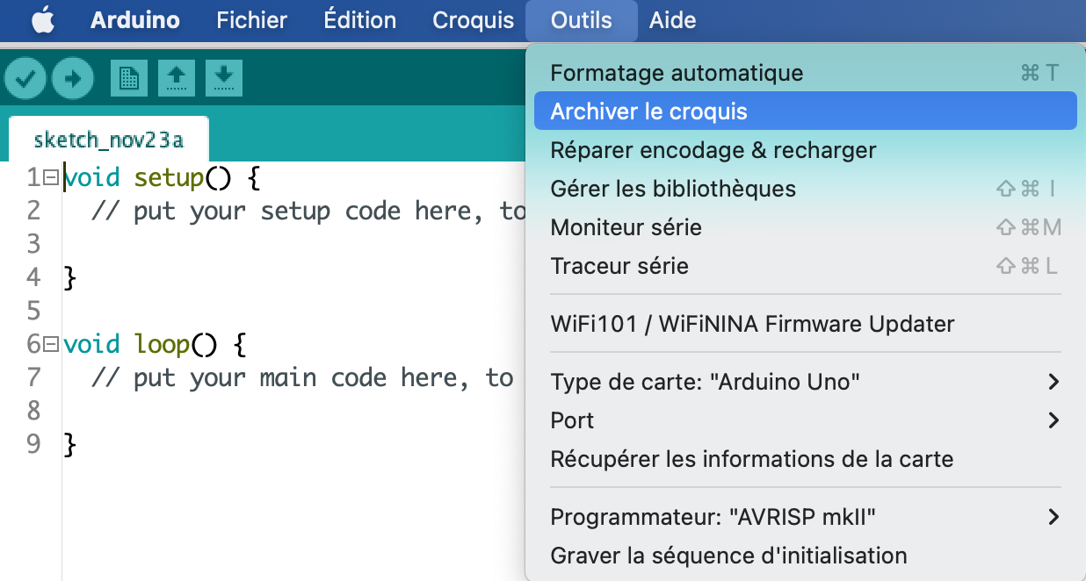Click line number 3 in the gutter
Screen dimensions: 1086x581
click(x=34, y=243)
